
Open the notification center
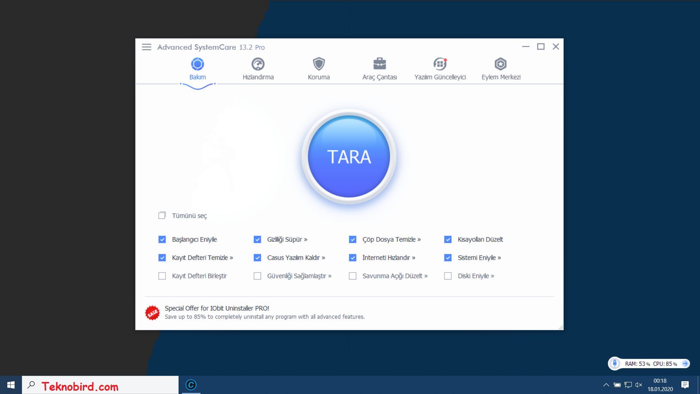coord(685,385)
